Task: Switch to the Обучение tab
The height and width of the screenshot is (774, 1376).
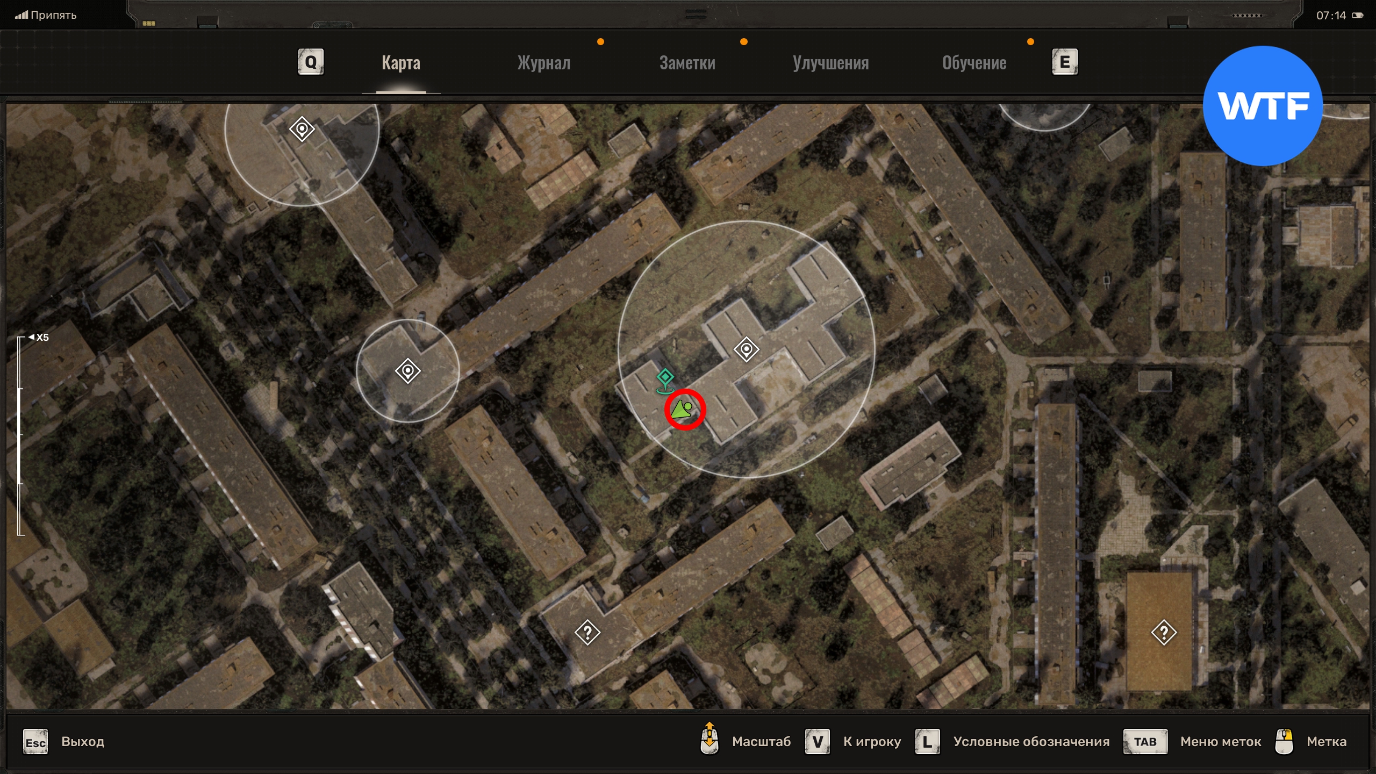Action: [974, 63]
